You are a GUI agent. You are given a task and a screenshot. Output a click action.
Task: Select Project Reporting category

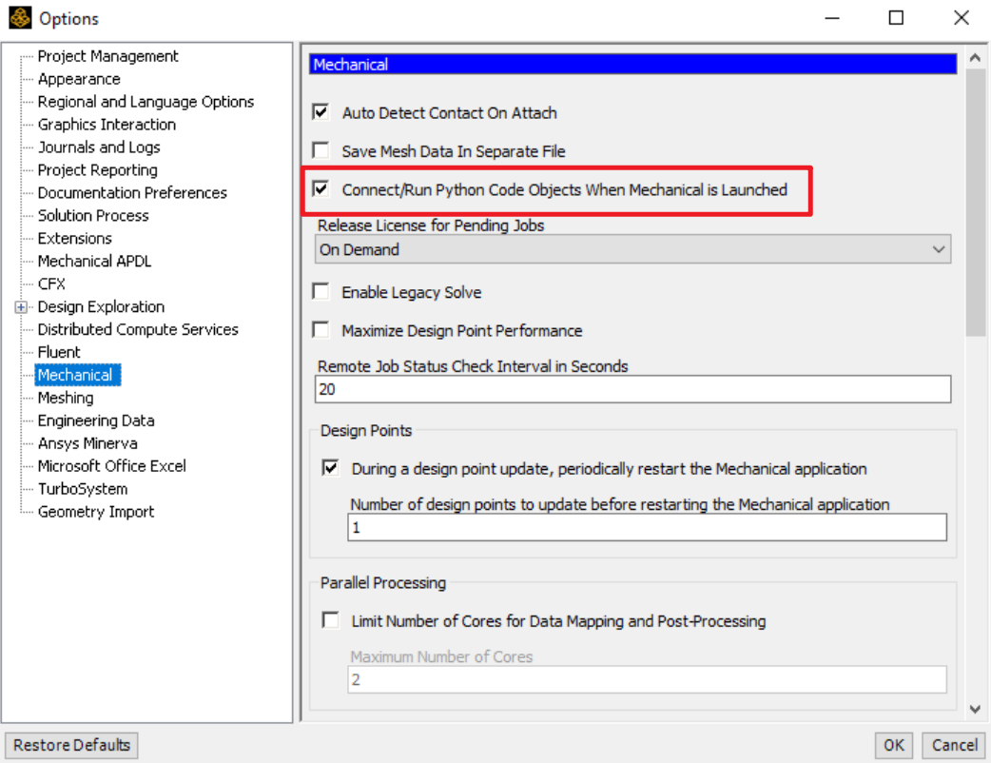[x=98, y=170]
